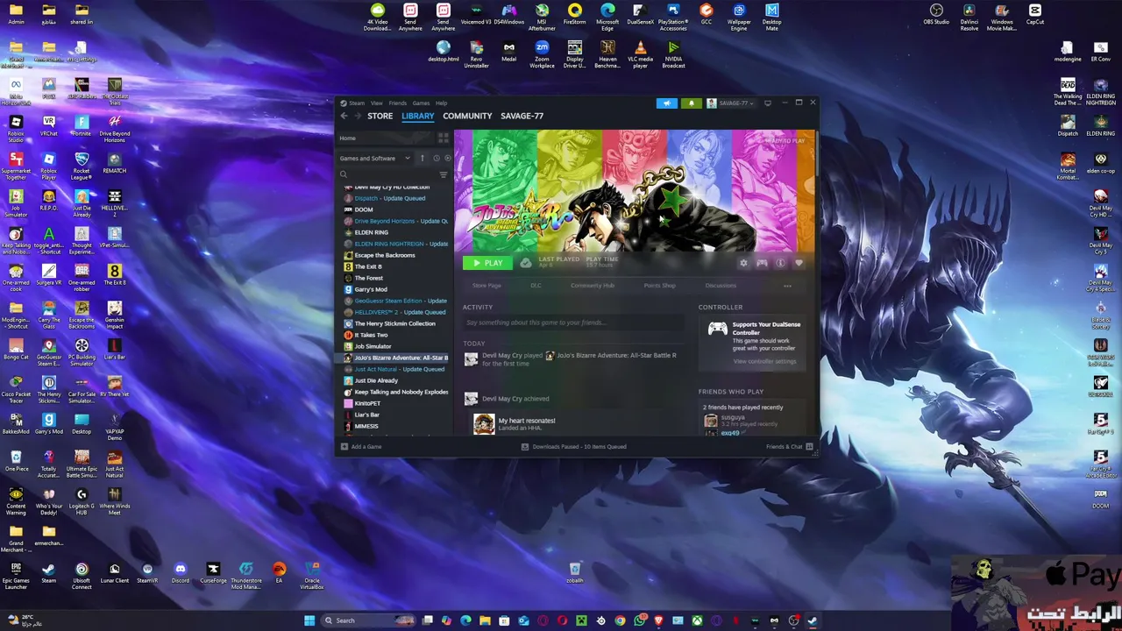The height and width of the screenshot is (631, 1122).
Task: Check the cloud sync status icon
Action: tap(525, 263)
